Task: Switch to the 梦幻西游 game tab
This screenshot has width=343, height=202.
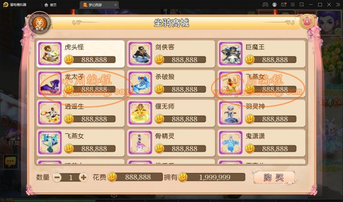Action: (x=95, y=5)
